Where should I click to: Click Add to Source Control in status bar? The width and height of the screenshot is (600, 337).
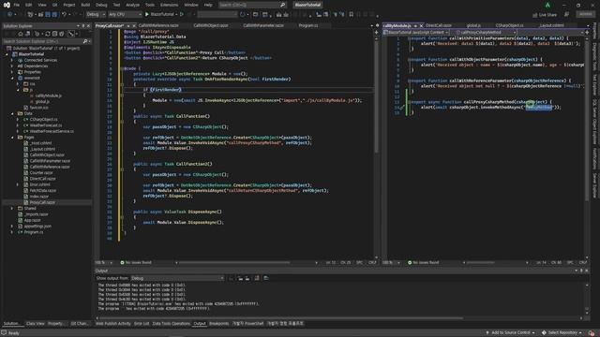click(x=510, y=333)
